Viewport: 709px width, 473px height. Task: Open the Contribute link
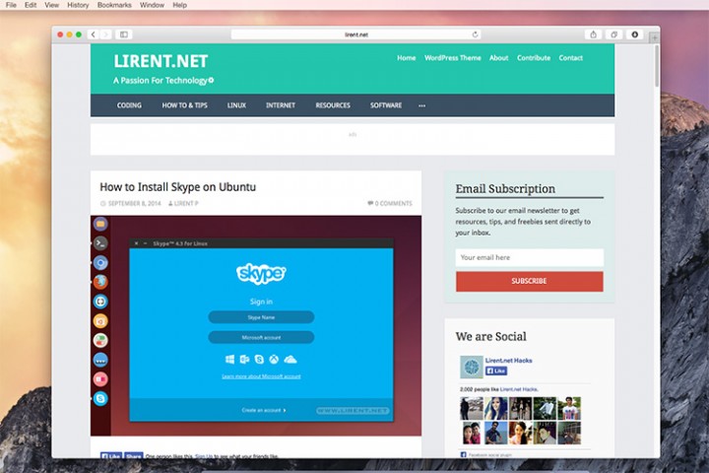pos(534,58)
